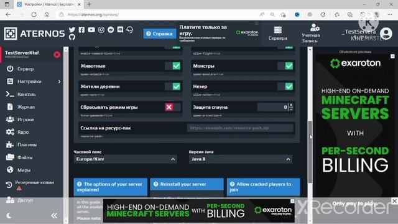This screenshot has height=224, width=398.
Task: Open the Aternos Discord icon
Action: [x=120, y=30]
